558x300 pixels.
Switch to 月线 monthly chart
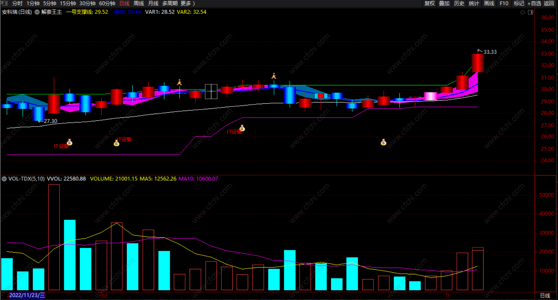click(x=153, y=3)
